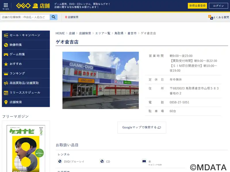Click the star icon for おすすめ
This screenshot has height=172, width=230.
point(6,64)
